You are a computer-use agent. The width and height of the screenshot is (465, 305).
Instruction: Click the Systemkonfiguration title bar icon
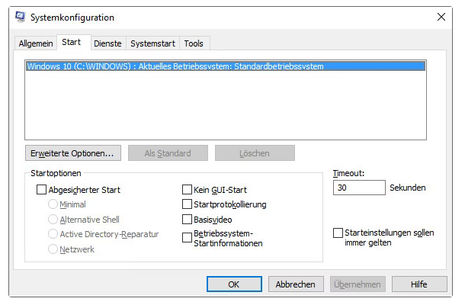(x=20, y=17)
